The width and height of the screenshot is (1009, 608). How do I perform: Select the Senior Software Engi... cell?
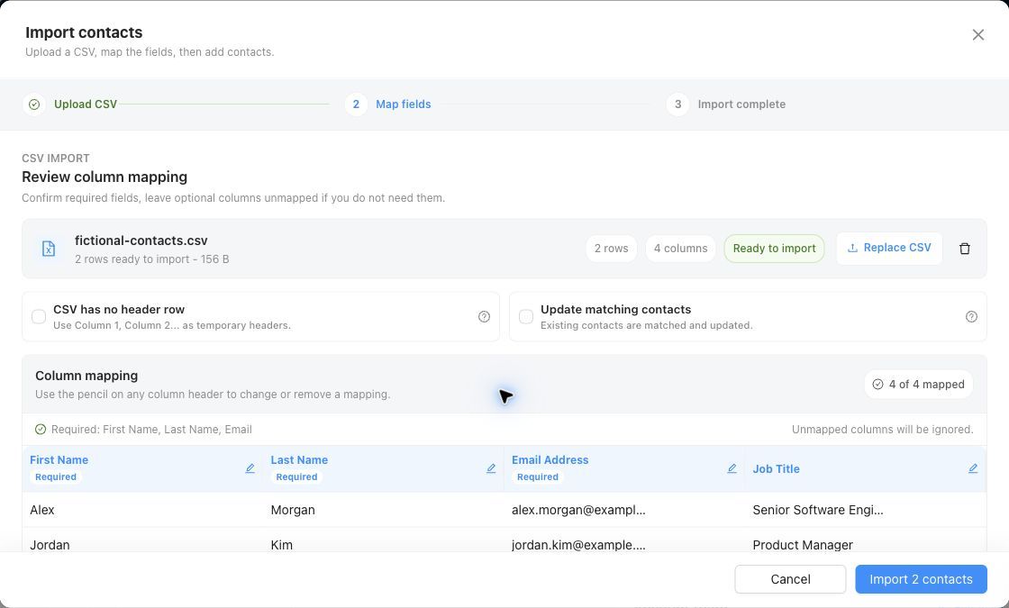click(x=866, y=510)
